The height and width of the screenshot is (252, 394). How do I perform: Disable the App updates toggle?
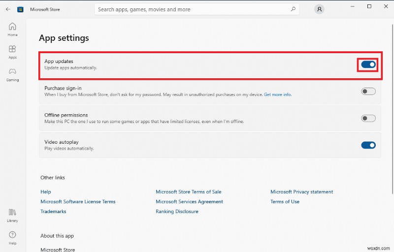[368, 64]
